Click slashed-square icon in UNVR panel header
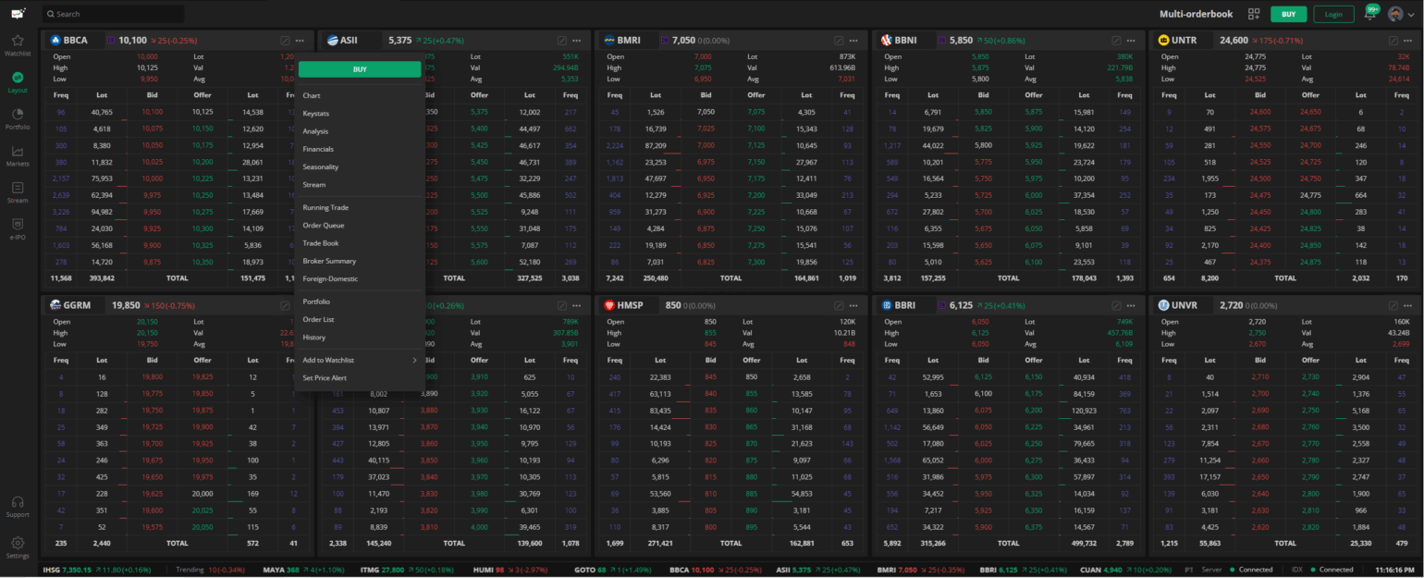1424x578 pixels. (x=1393, y=305)
